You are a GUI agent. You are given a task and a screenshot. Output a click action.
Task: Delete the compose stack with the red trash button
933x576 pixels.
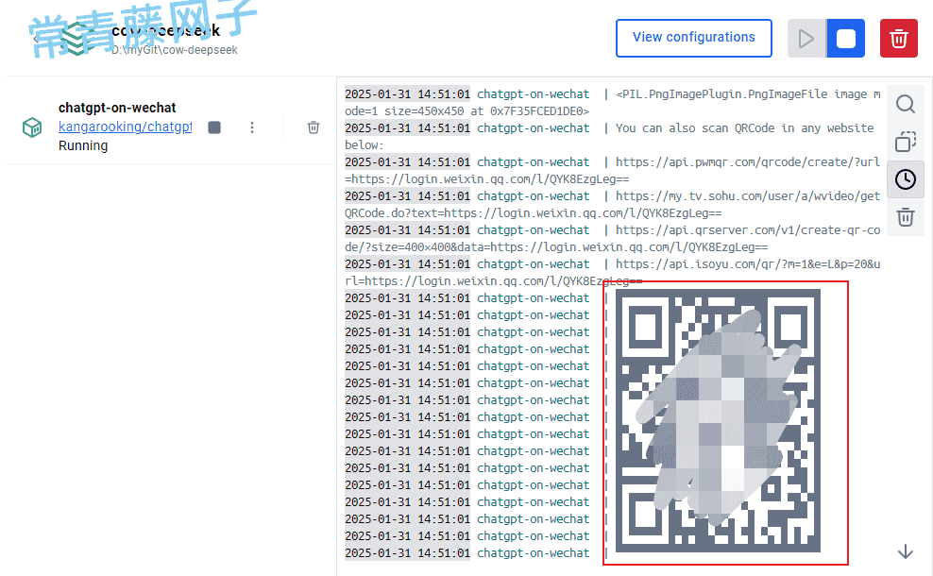pos(898,38)
